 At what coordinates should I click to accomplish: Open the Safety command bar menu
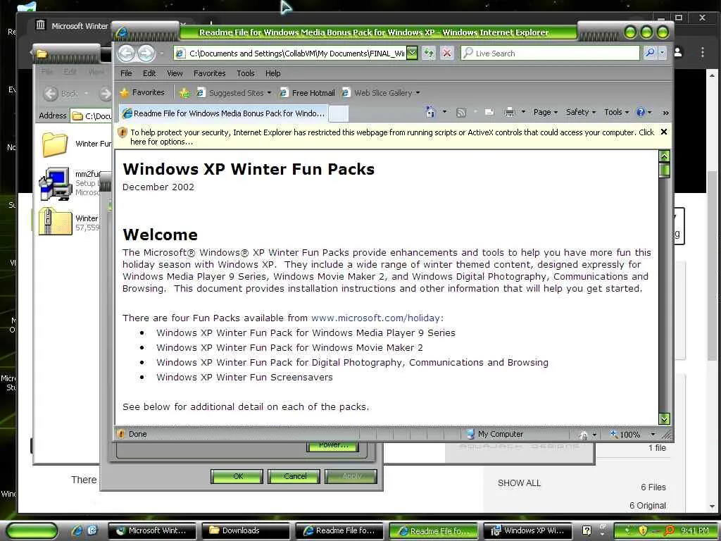tap(581, 112)
